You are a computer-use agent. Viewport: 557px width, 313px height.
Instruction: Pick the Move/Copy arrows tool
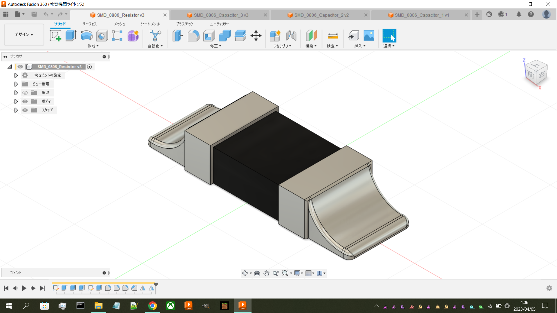coord(256,36)
